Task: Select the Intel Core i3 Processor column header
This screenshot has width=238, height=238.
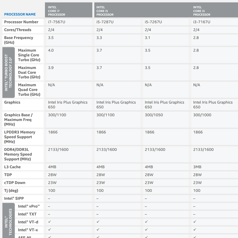Action: click(x=202, y=11)
